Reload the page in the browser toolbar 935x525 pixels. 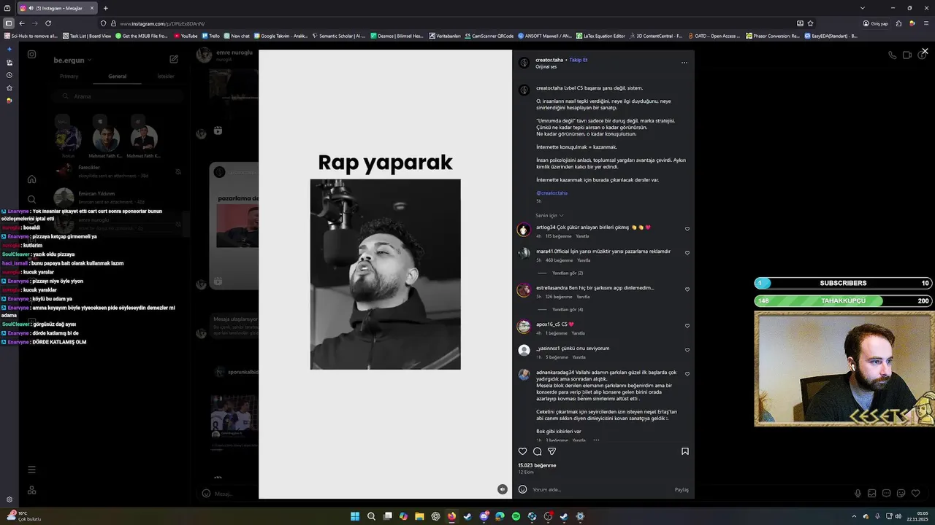point(48,23)
